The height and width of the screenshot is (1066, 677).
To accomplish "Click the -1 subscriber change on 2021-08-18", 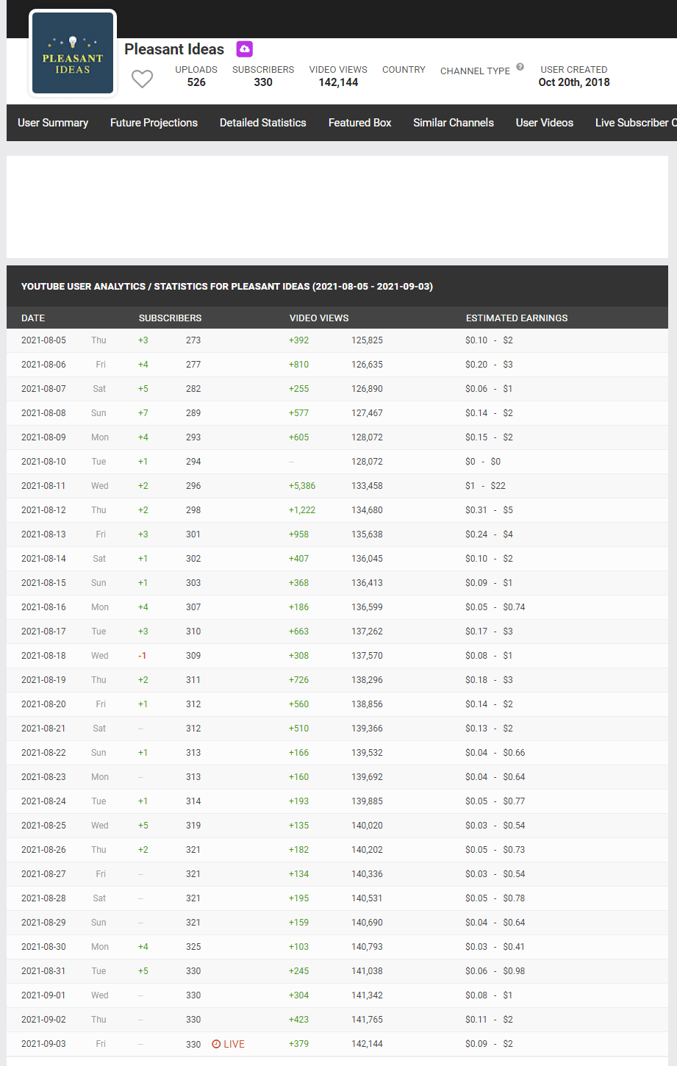I will click(x=143, y=656).
